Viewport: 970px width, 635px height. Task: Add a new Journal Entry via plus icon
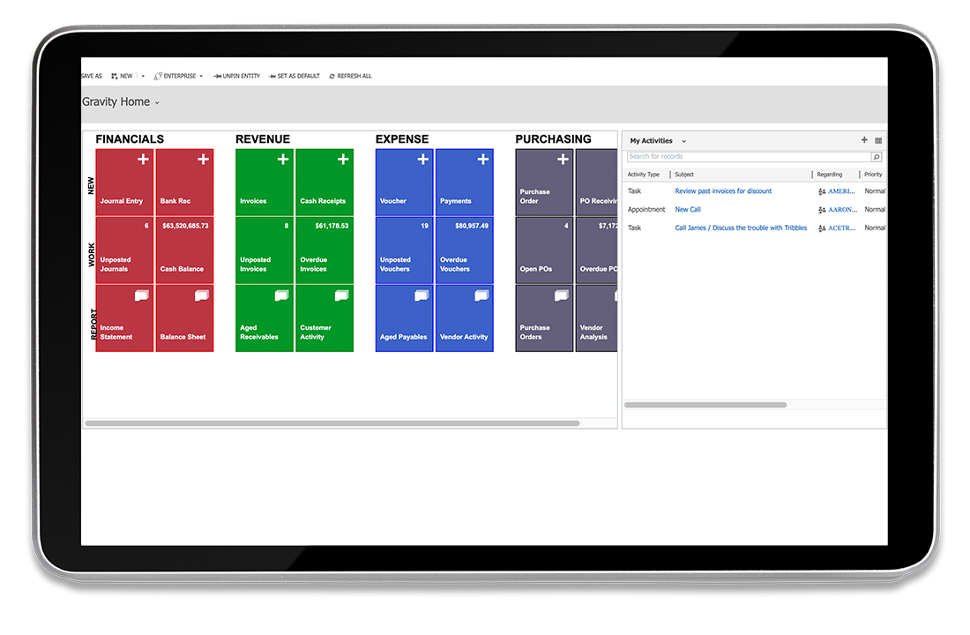(143, 159)
